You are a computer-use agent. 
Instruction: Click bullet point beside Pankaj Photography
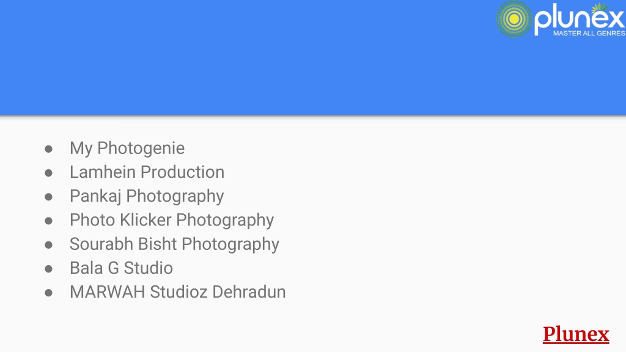tap(49, 197)
